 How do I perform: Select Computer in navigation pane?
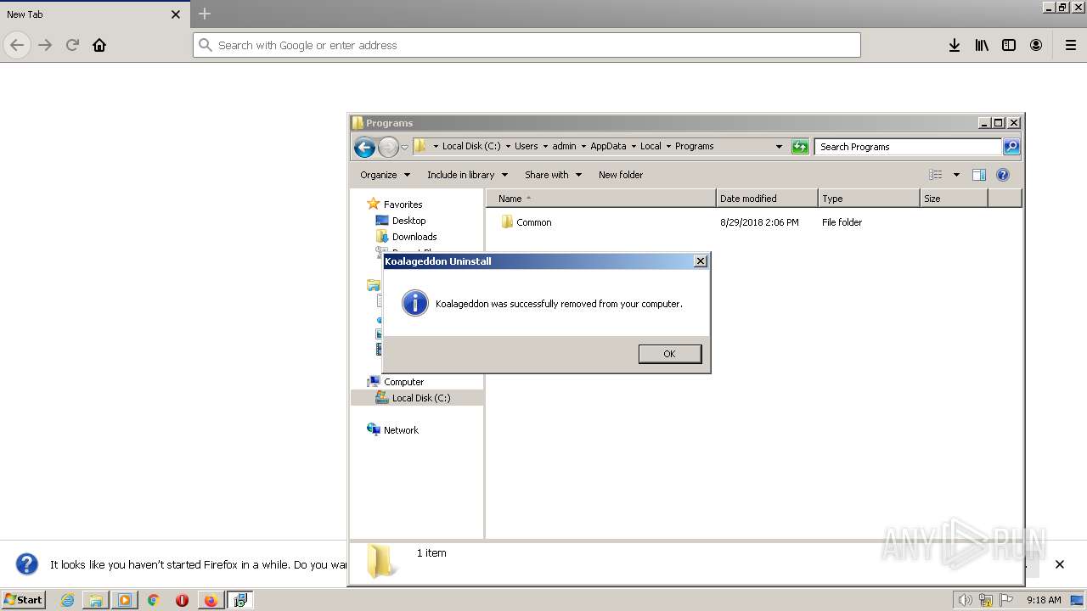pyautogui.click(x=403, y=382)
